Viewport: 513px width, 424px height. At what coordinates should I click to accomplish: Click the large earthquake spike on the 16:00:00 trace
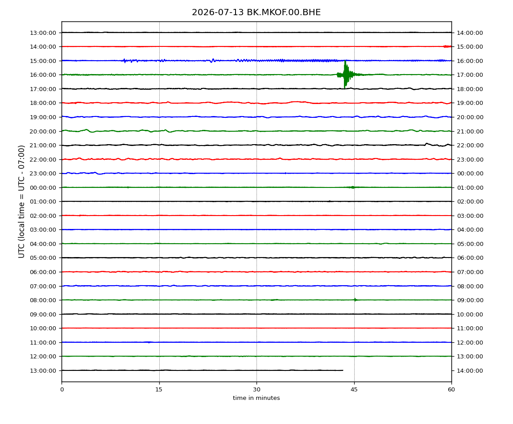click(346, 75)
